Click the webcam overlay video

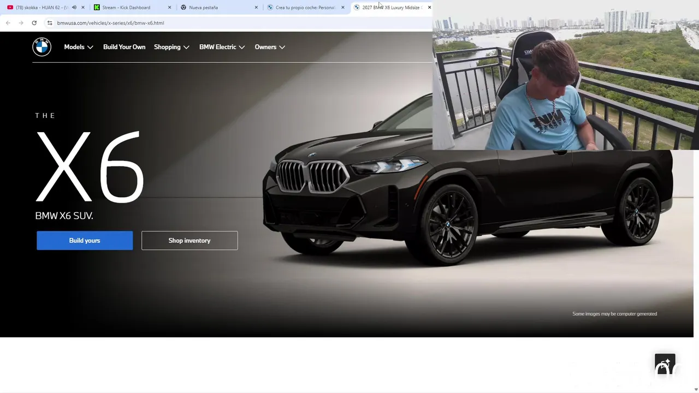(x=566, y=75)
